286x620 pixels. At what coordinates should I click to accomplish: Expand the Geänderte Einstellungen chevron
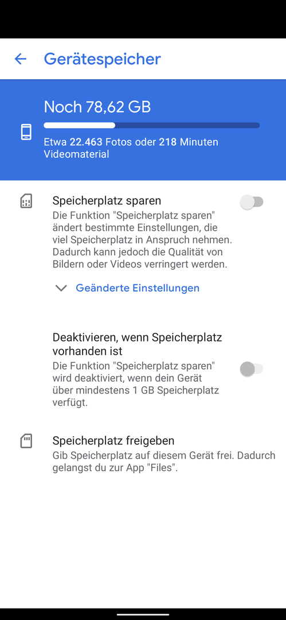tap(61, 288)
